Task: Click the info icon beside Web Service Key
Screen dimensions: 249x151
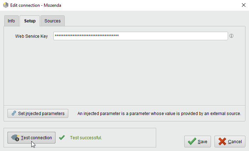Action: point(231,36)
